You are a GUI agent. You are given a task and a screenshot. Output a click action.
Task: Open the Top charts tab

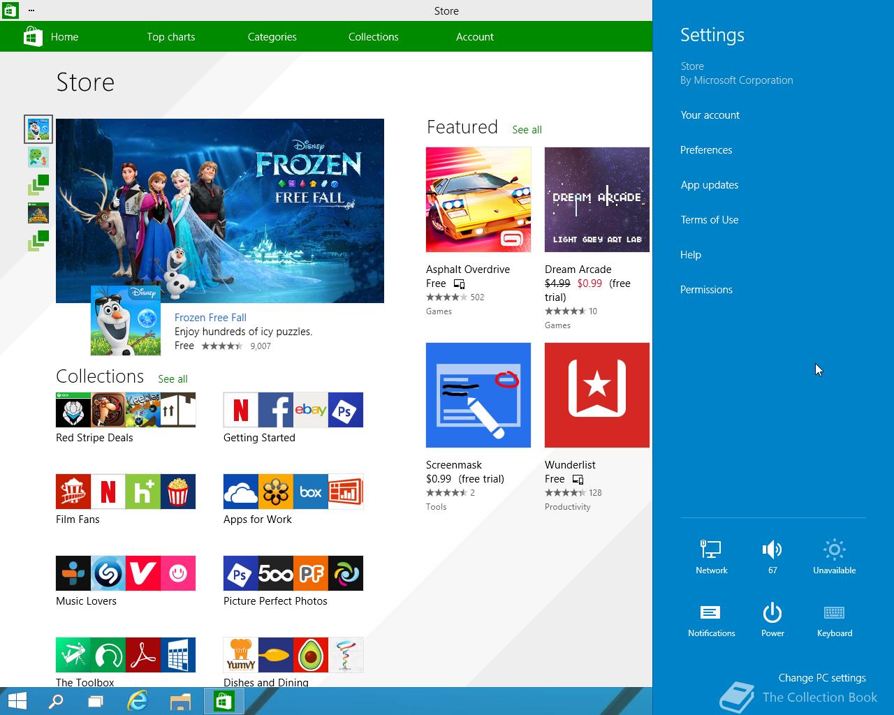pos(171,37)
